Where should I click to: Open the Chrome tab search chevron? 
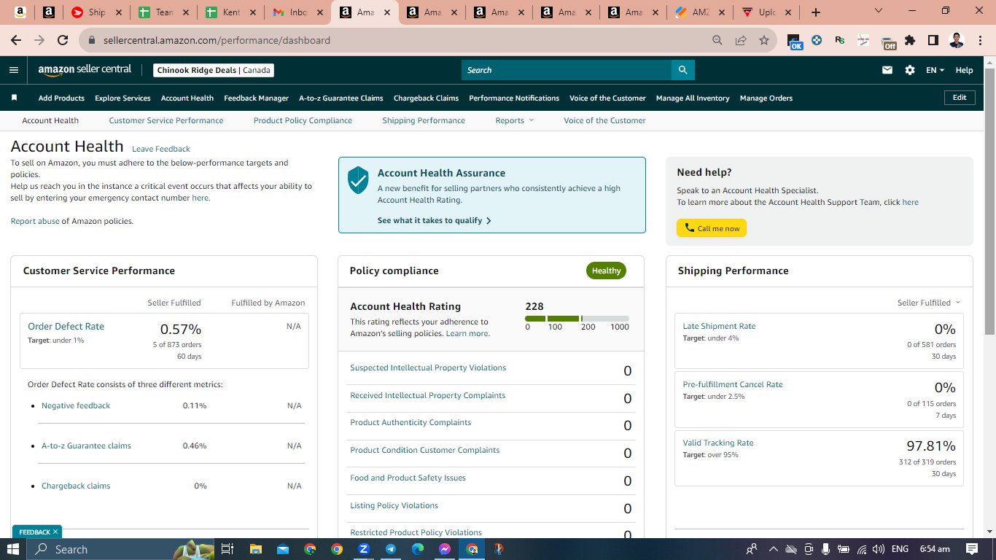878,11
